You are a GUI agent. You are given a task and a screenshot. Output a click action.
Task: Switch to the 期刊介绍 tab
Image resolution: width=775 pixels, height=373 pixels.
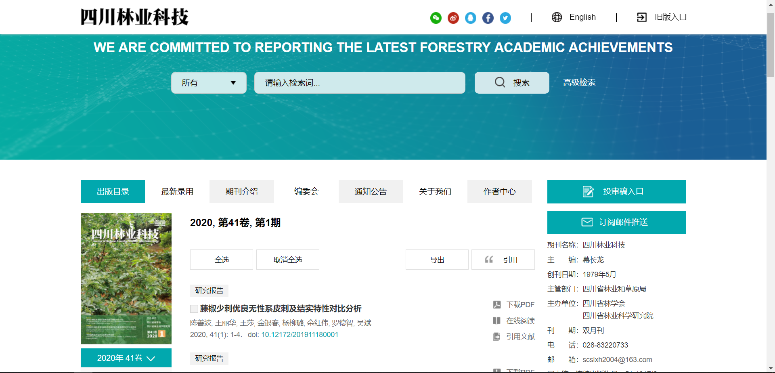[241, 191]
